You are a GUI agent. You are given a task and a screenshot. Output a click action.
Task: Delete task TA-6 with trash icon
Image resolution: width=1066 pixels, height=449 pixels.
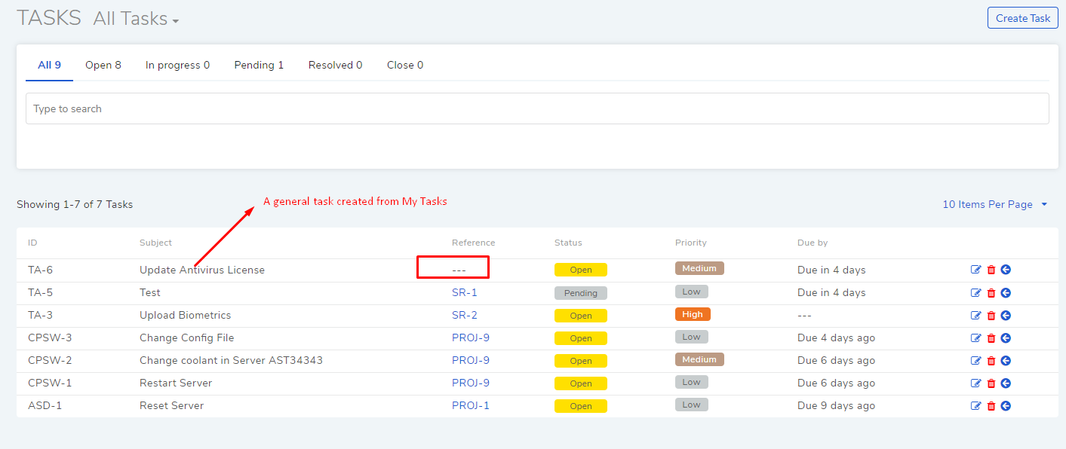click(x=991, y=270)
